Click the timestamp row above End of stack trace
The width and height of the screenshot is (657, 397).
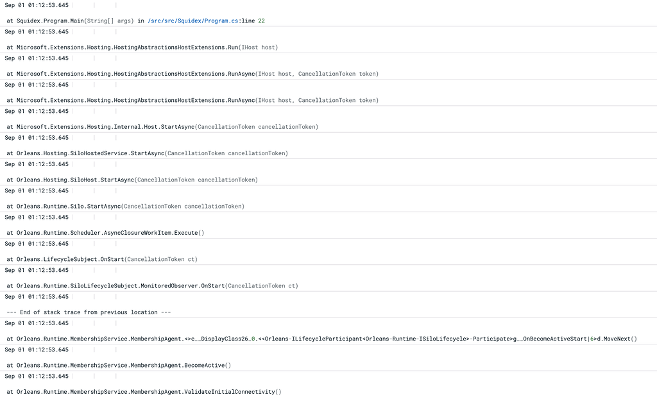pos(35,296)
